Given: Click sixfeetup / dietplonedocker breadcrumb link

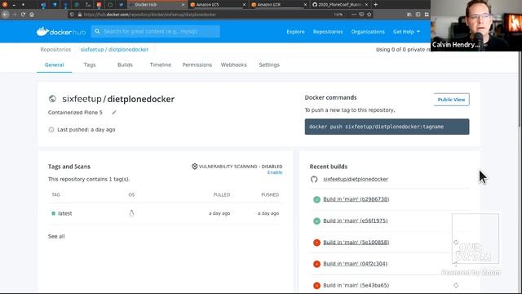Looking at the screenshot, I should [x=114, y=49].
